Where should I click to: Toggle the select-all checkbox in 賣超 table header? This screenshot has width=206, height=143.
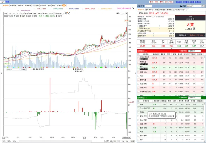pyautogui.click(x=138, y=101)
